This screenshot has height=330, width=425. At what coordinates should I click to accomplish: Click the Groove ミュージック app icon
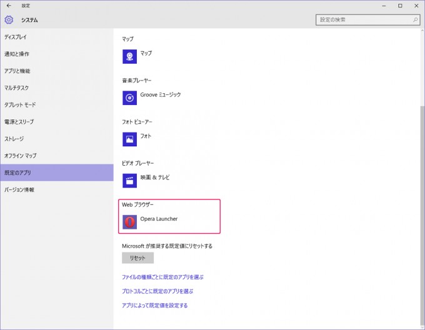click(129, 97)
